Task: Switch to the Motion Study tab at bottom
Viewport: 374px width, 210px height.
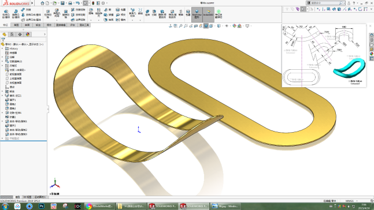Action: tap(40, 197)
